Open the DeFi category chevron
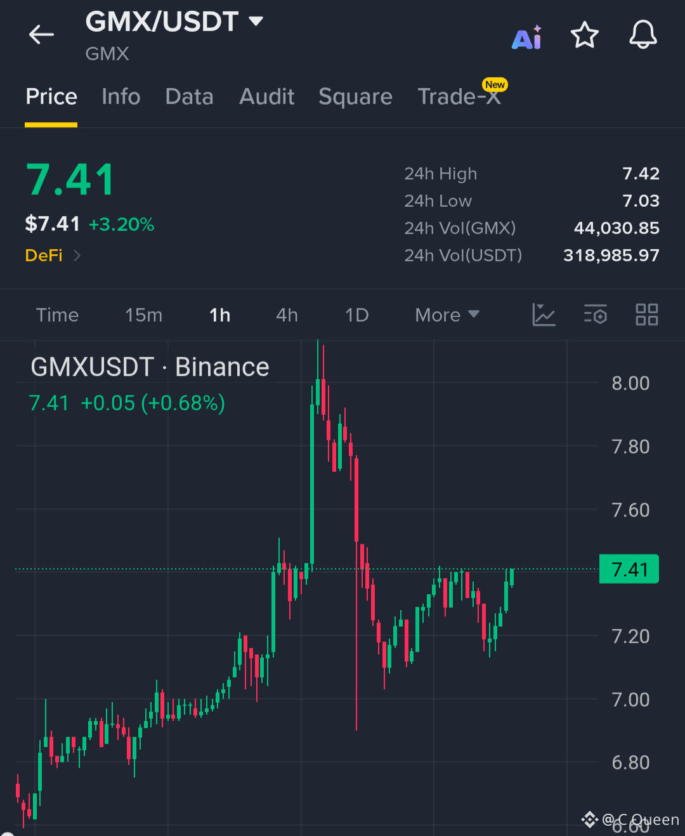685x836 pixels. 77,256
